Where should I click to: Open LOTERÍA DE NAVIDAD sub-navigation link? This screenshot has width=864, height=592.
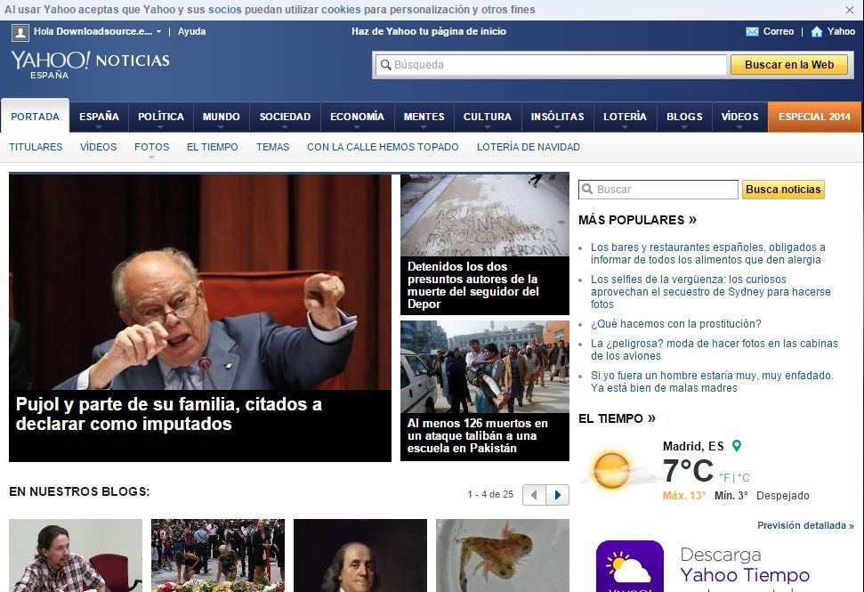tap(528, 147)
